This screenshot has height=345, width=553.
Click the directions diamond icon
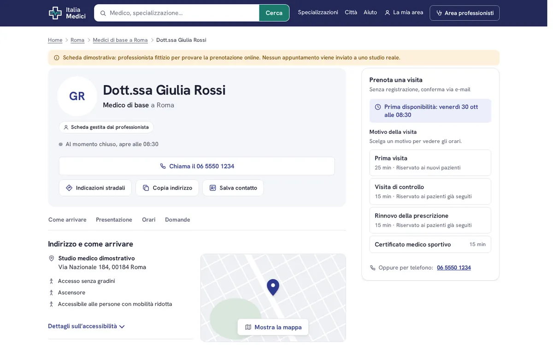click(x=69, y=188)
